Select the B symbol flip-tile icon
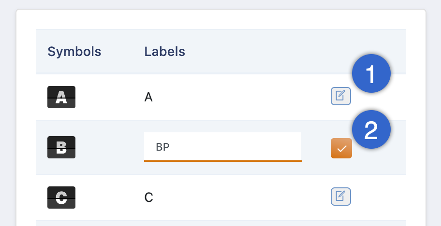441x226 pixels. pyautogui.click(x=61, y=147)
